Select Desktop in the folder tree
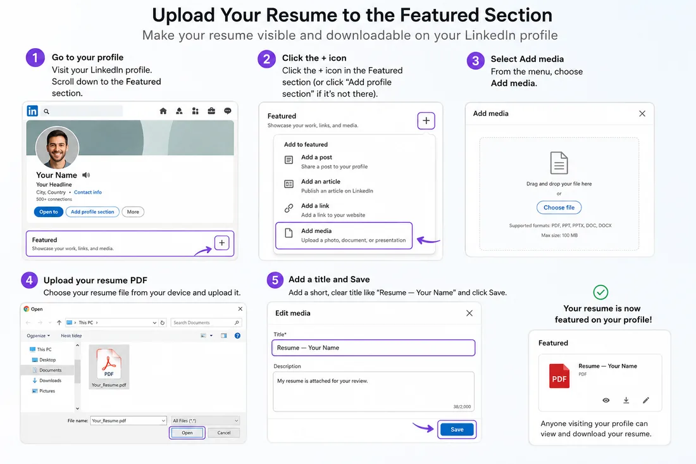The width and height of the screenshot is (696, 464). pos(44,360)
